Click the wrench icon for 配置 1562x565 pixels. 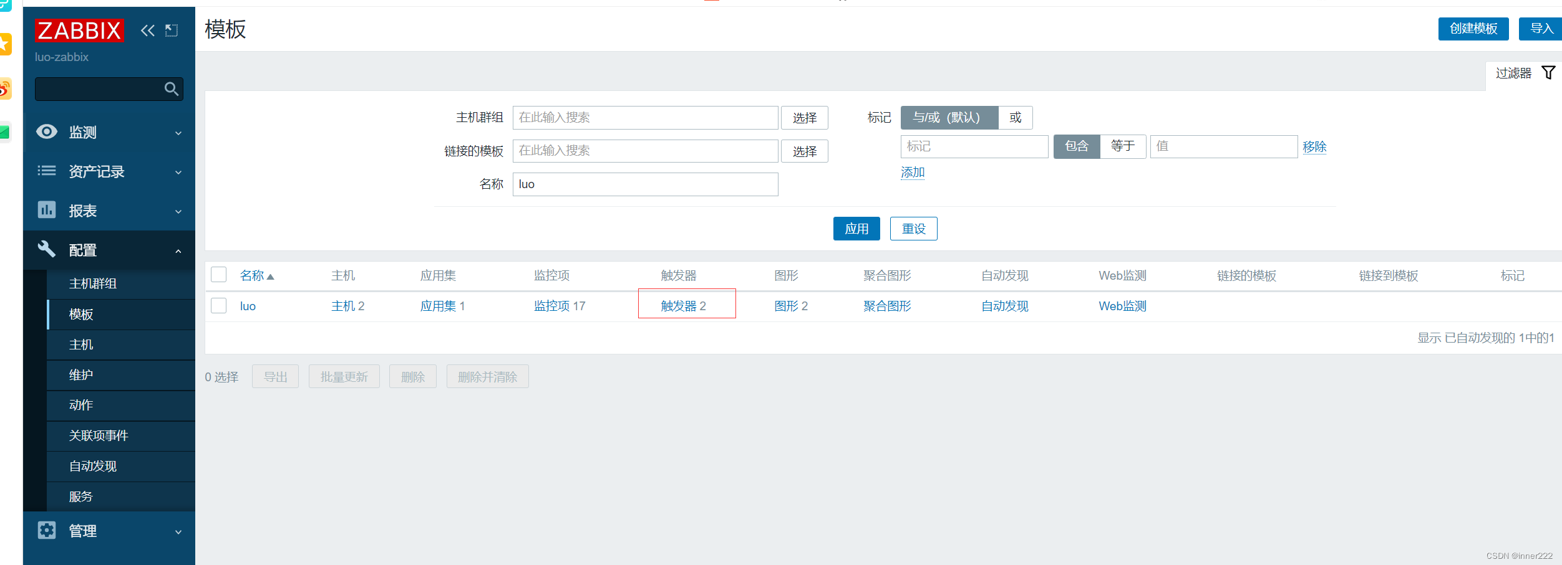[47, 249]
